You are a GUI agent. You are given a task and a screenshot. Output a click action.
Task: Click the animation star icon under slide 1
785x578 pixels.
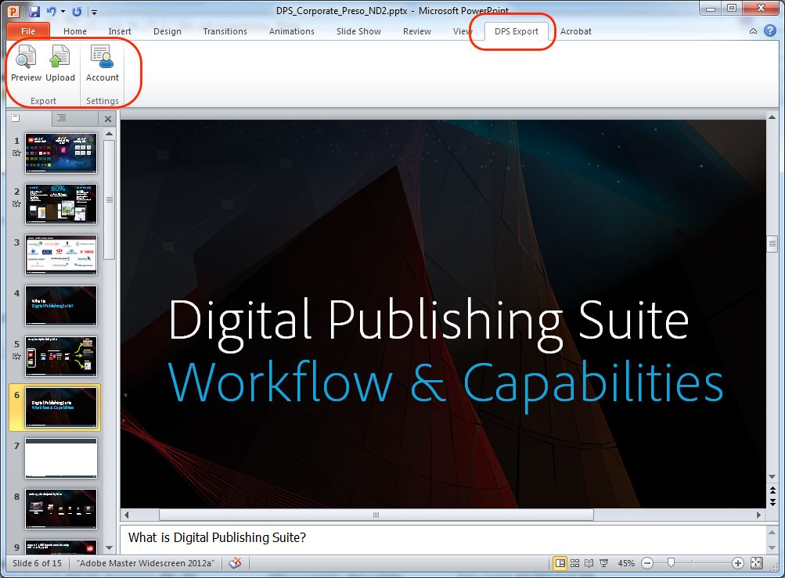coord(16,153)
